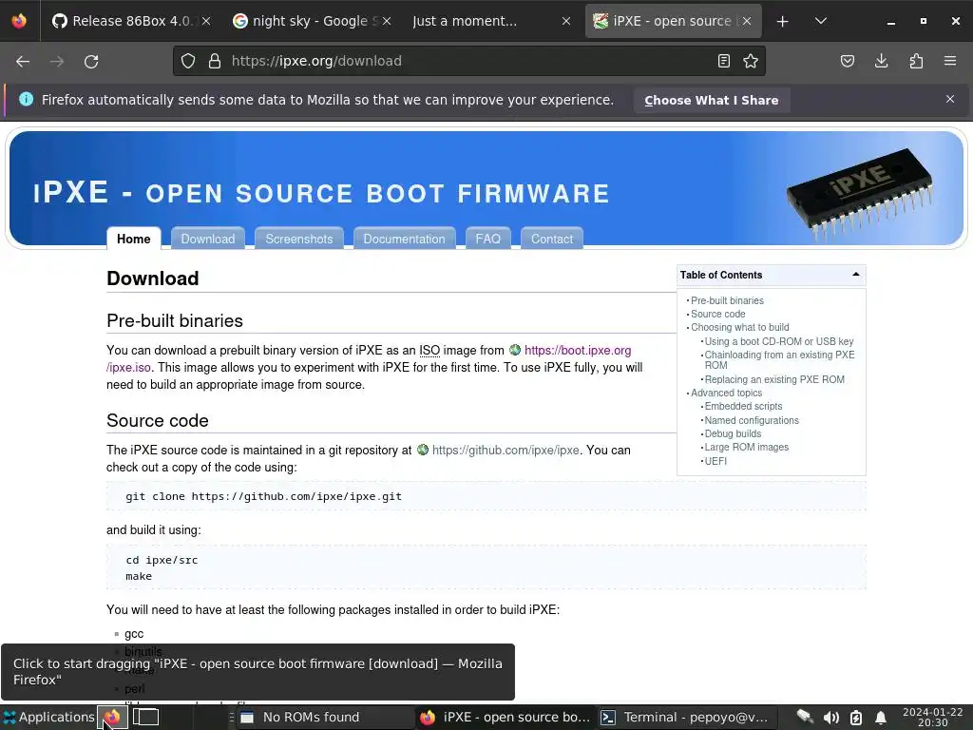Jump to Using a boot CD-ROM or USB key
This screenshot has height=730, width=973.
pyautogui.click(x=779, y=341)
